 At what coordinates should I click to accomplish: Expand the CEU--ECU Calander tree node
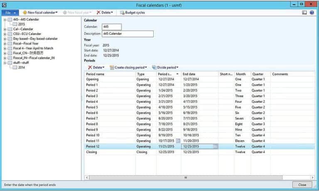point(5,34)
